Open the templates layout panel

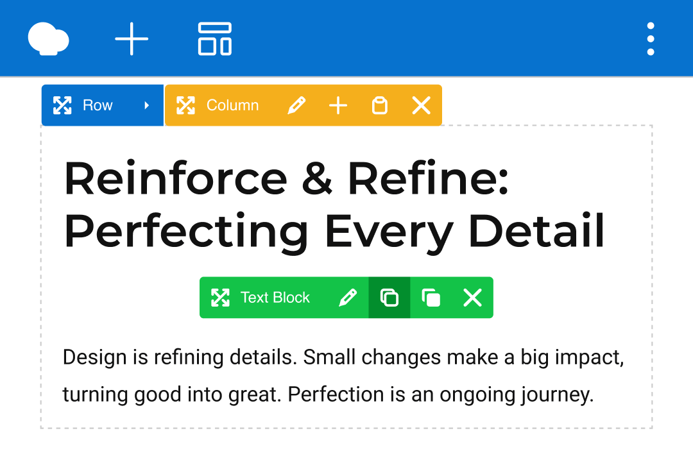214,38
